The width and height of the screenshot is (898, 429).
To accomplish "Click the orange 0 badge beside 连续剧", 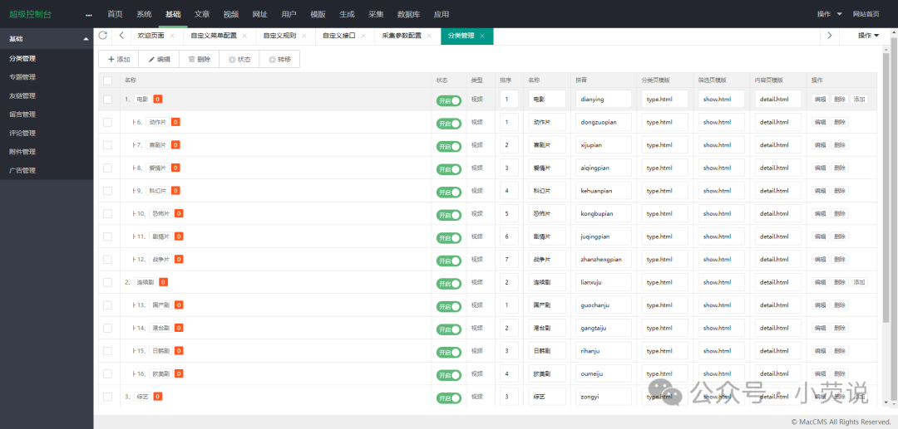I will [x=163, y=281].
